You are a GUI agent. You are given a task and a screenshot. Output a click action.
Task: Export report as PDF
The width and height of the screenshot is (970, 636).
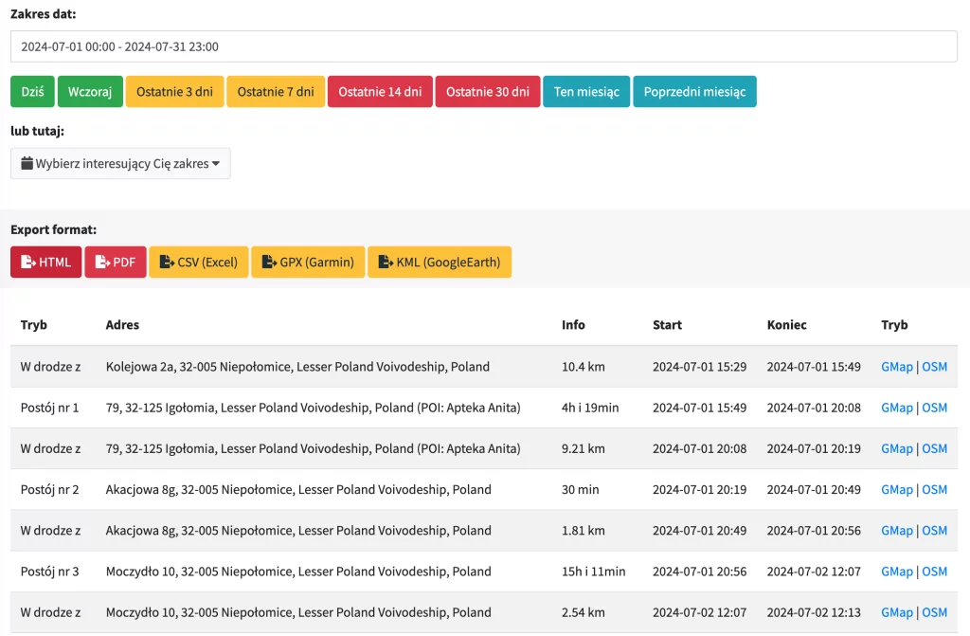point(116,262)
